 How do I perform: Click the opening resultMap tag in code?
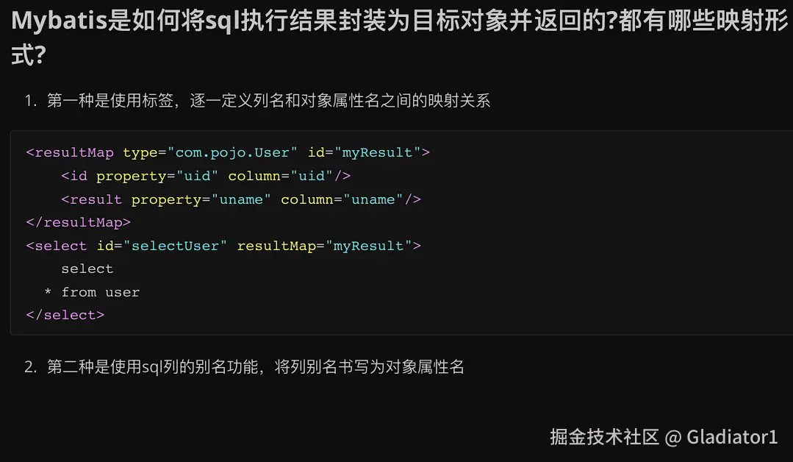point(70,152)
